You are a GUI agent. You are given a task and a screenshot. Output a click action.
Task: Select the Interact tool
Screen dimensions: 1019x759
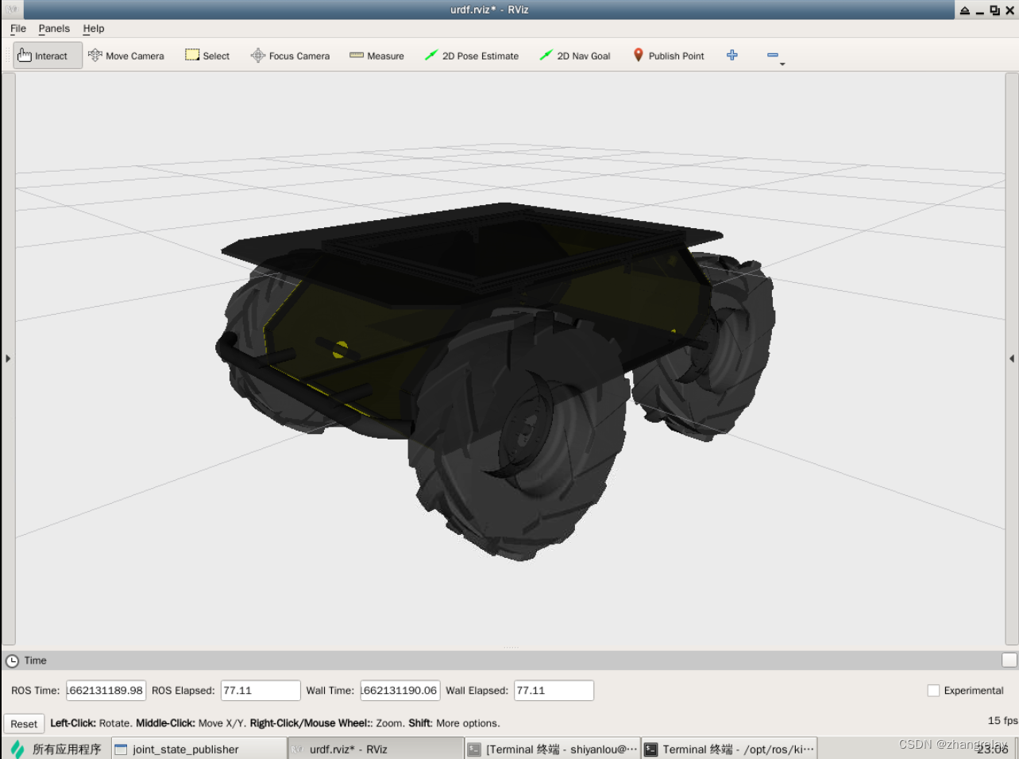coord(45,55)
